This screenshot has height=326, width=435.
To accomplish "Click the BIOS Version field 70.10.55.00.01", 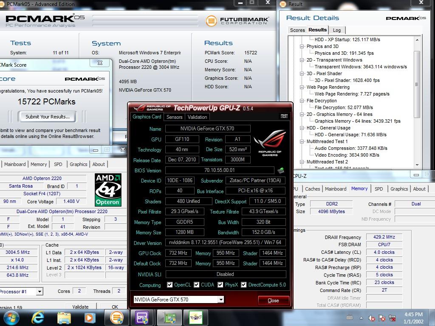I will (x=220, y=170).
